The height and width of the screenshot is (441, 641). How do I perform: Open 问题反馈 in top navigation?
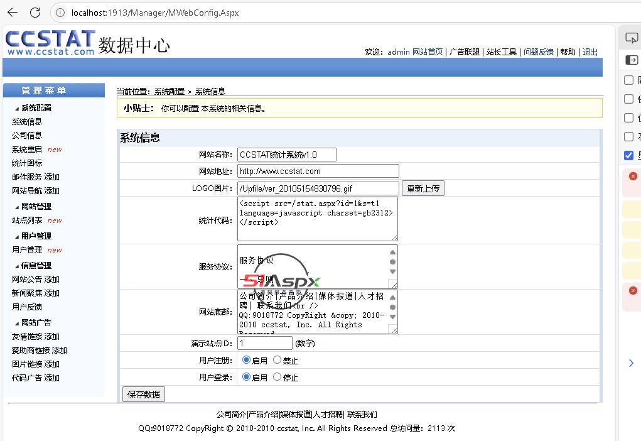(x=539, y=52)
